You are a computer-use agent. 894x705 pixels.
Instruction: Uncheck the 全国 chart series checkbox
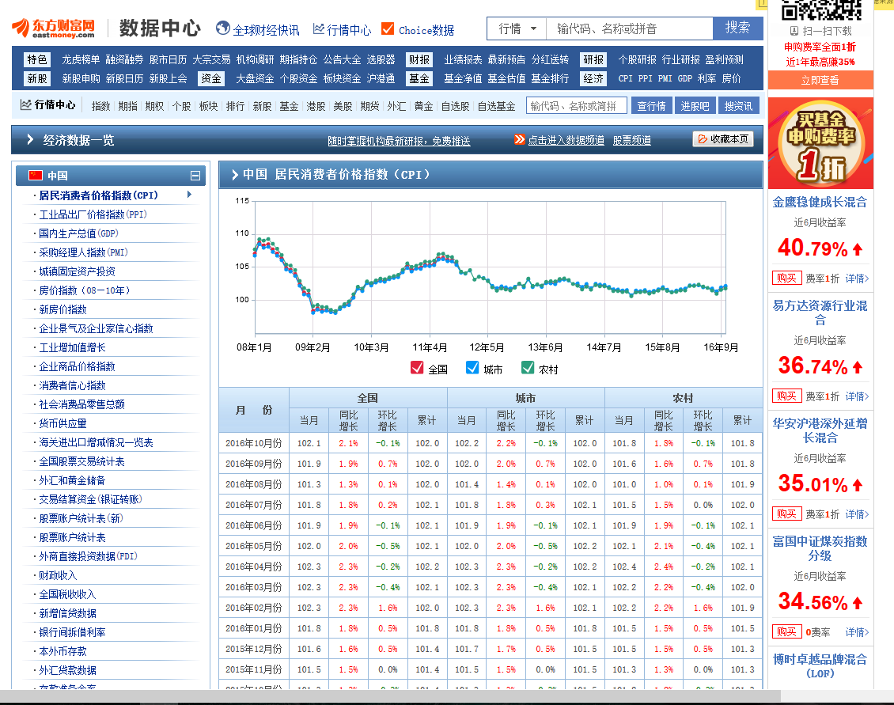417,368
